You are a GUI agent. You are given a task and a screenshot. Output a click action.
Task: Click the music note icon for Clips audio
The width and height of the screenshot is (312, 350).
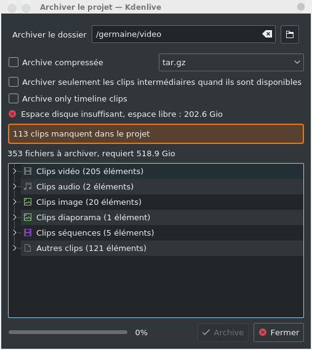coord(28,186)
